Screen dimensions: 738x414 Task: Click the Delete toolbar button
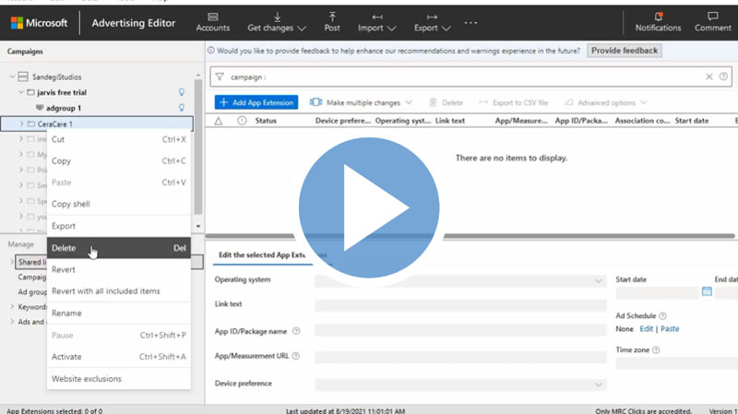click(x=446, y=102)
